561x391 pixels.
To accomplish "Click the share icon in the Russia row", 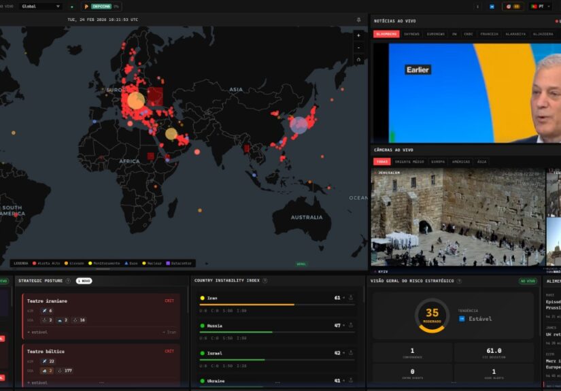I will [351, 326].
